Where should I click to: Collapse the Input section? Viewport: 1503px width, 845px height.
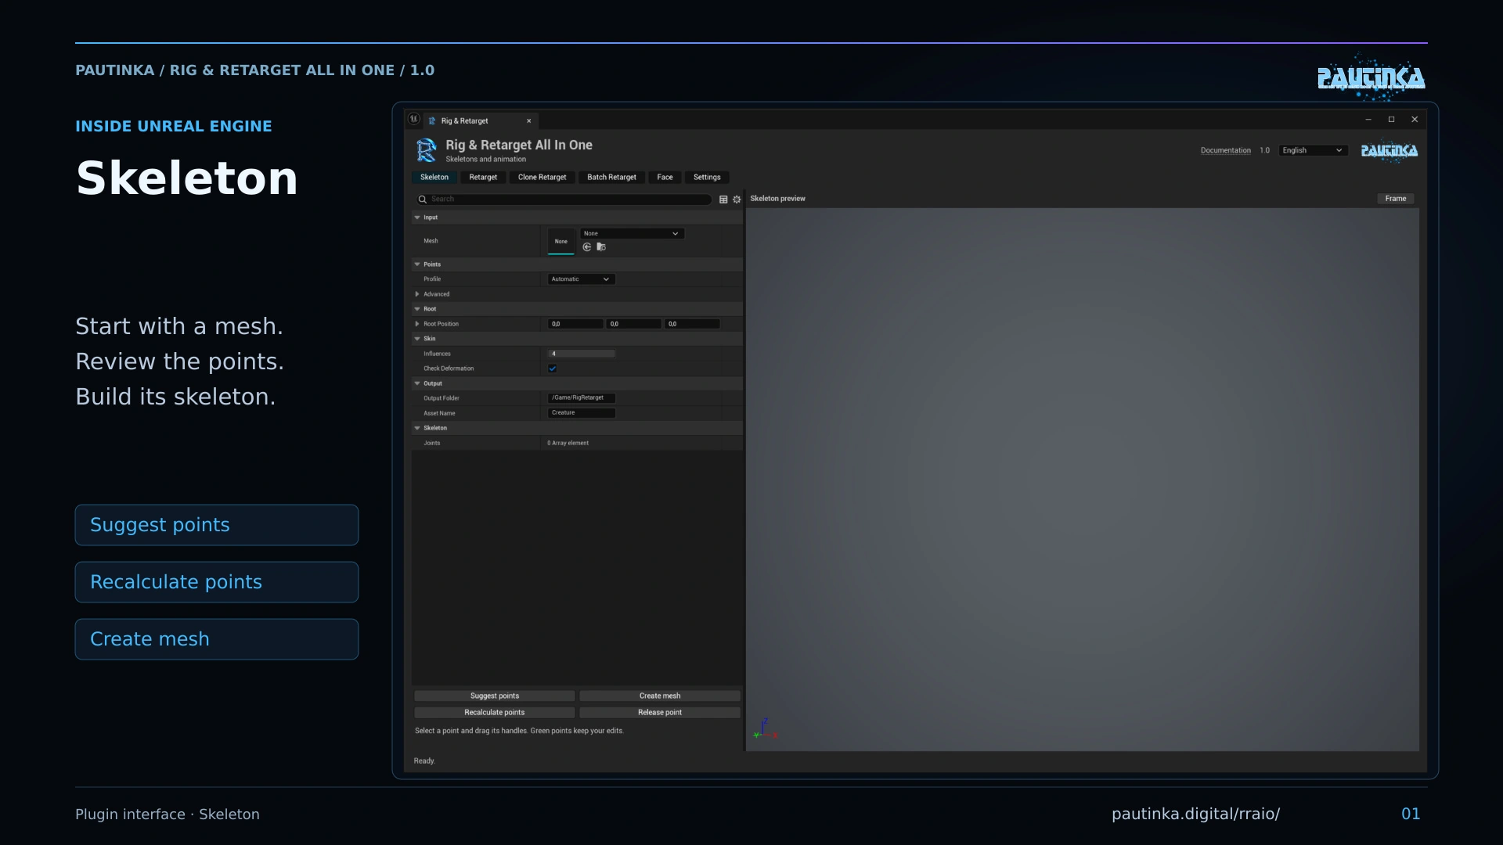[417, 218]
